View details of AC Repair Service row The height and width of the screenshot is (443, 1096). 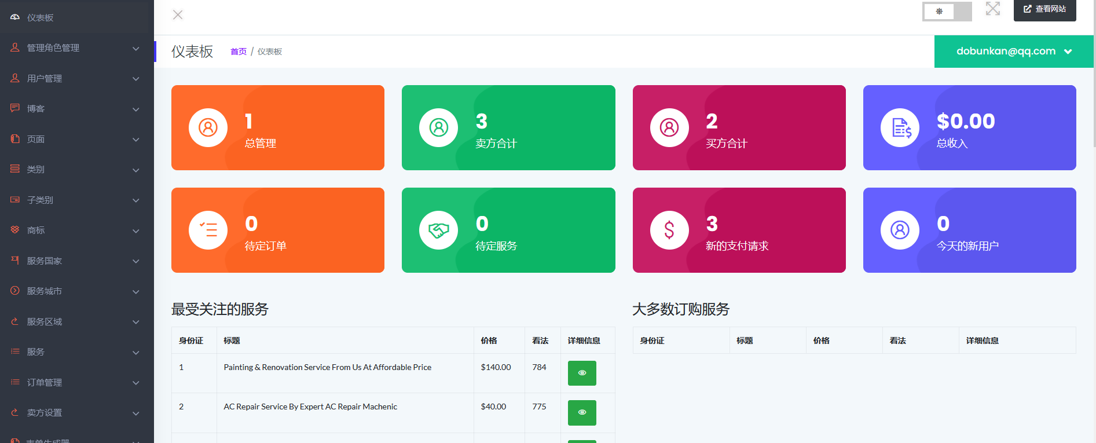coord(582,412)
